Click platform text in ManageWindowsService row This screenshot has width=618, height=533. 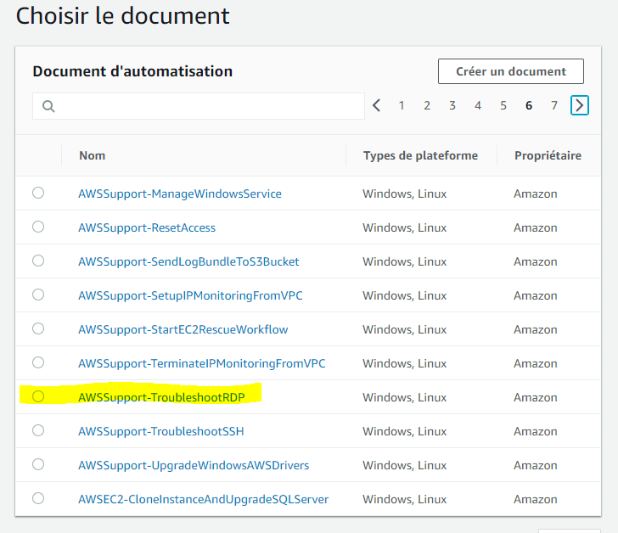click(404, 194)
